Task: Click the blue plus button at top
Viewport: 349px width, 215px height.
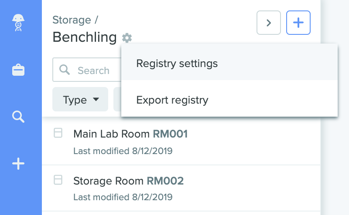Action: tap(298, 23)
